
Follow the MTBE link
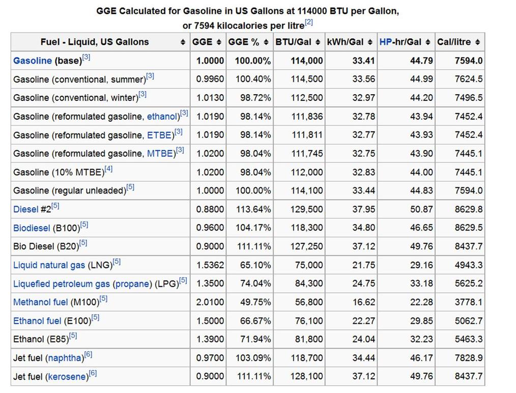[160, 154]
